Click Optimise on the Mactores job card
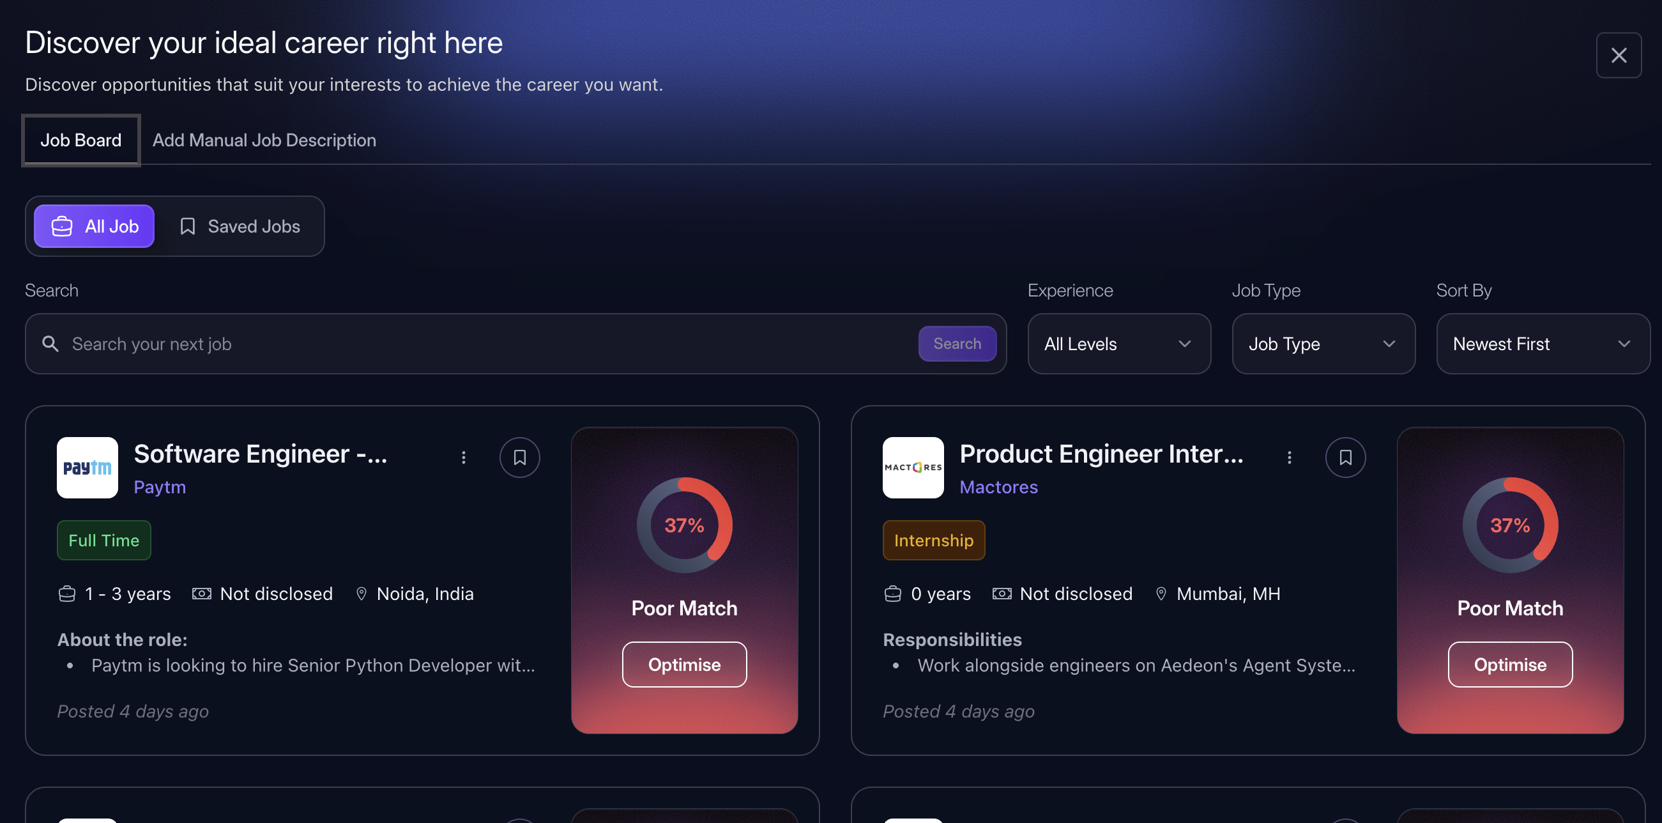Image resolution: width=1662 pixels, height=823 pixels. pos(1510,664)
